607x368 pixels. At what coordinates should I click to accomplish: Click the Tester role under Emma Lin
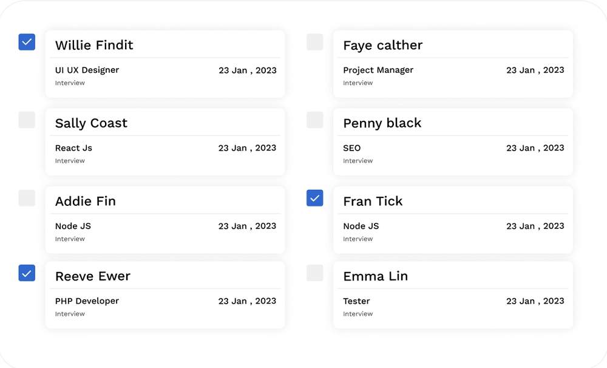click(356, 301)
